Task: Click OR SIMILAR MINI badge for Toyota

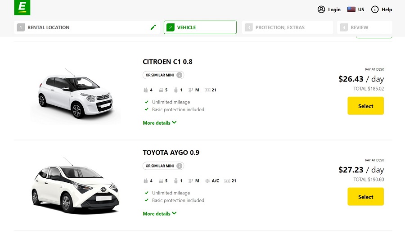Action: point(163,166)
